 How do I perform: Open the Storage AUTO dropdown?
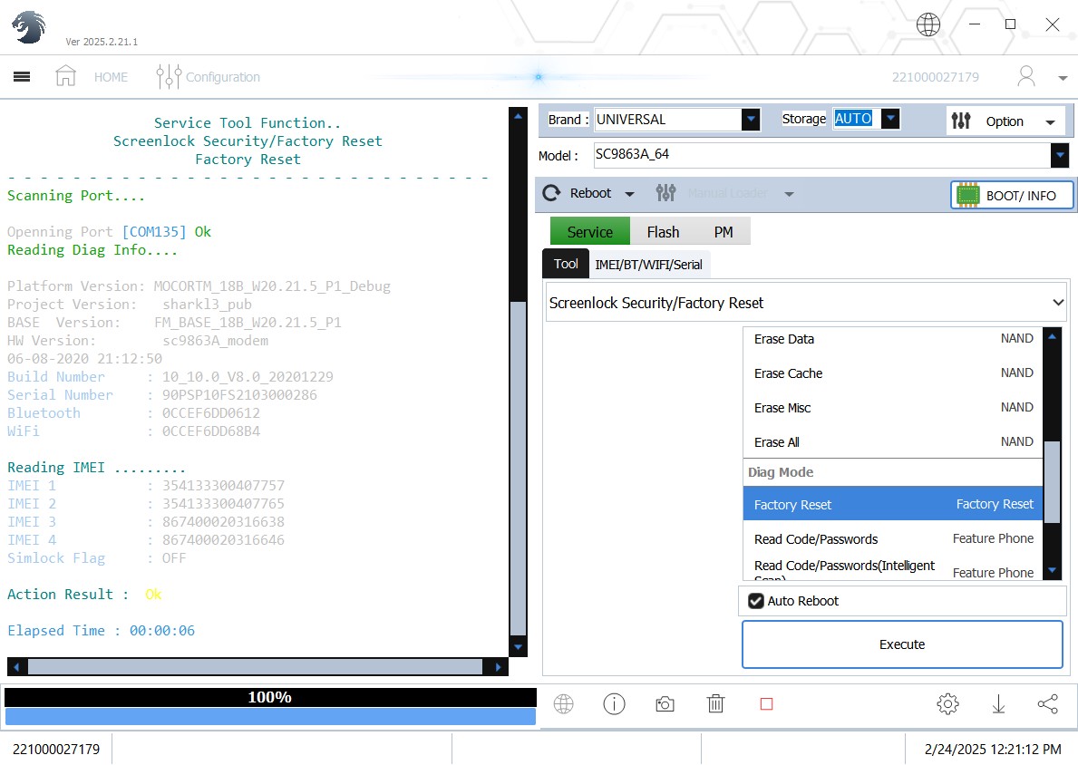[x=890, y=119]
